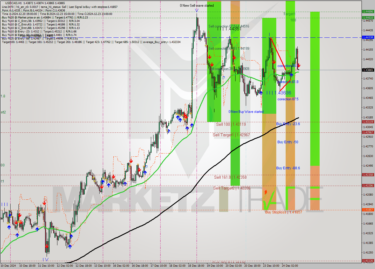Click the 1.44610 price tag on the right axis
The width and height of the screenshot is (375, 269).
[368, 18]
